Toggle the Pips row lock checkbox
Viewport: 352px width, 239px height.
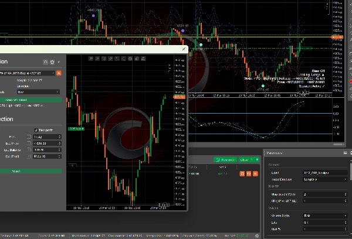click(29, 136)
